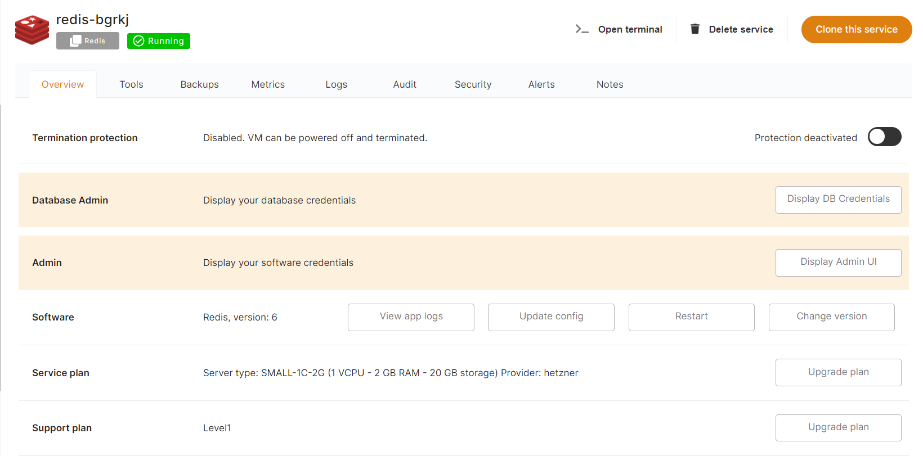Click Clone this service button

pyautogui.click(x=857, y=29)
